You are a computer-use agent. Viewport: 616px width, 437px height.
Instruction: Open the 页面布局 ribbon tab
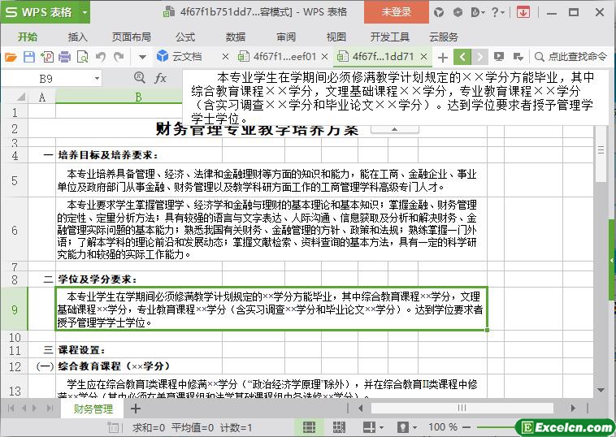[x=131, y=37]
